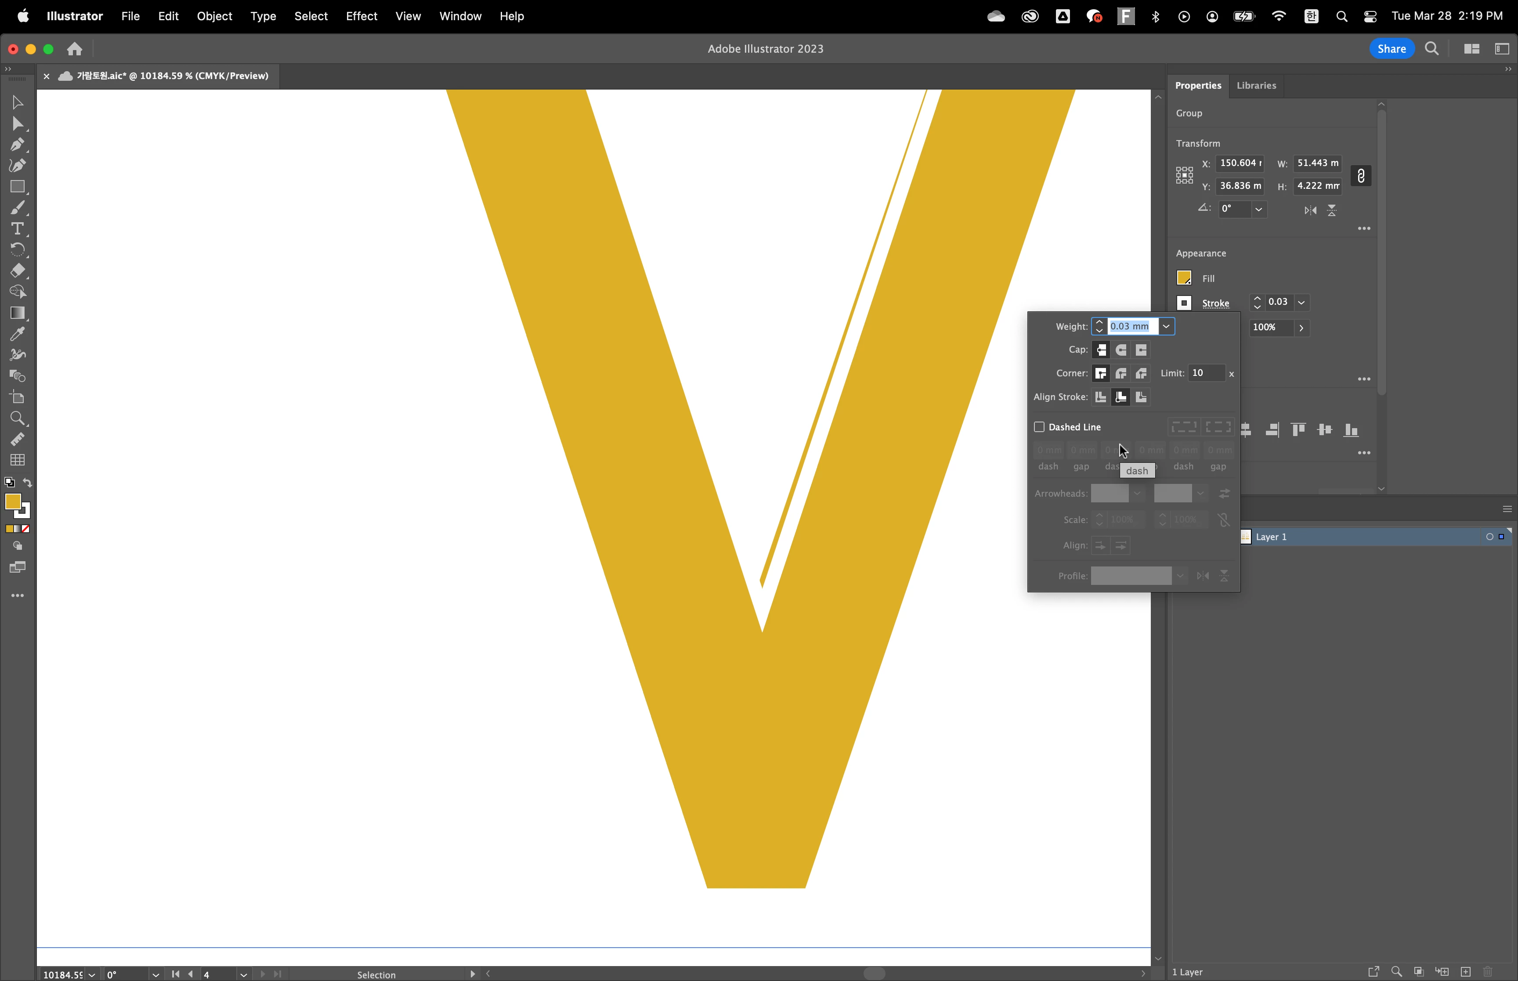
Task: Switch to the Libraries tab
Action: (x=1255, y=85)
